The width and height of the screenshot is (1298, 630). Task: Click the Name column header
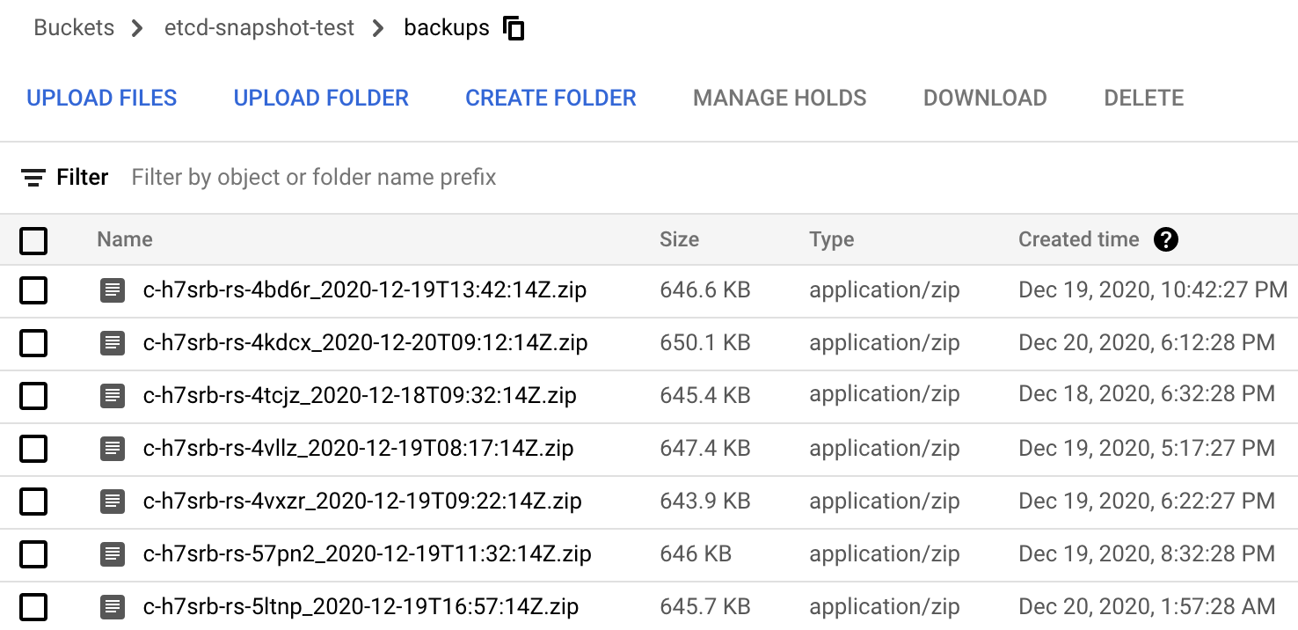click(125, 239)
